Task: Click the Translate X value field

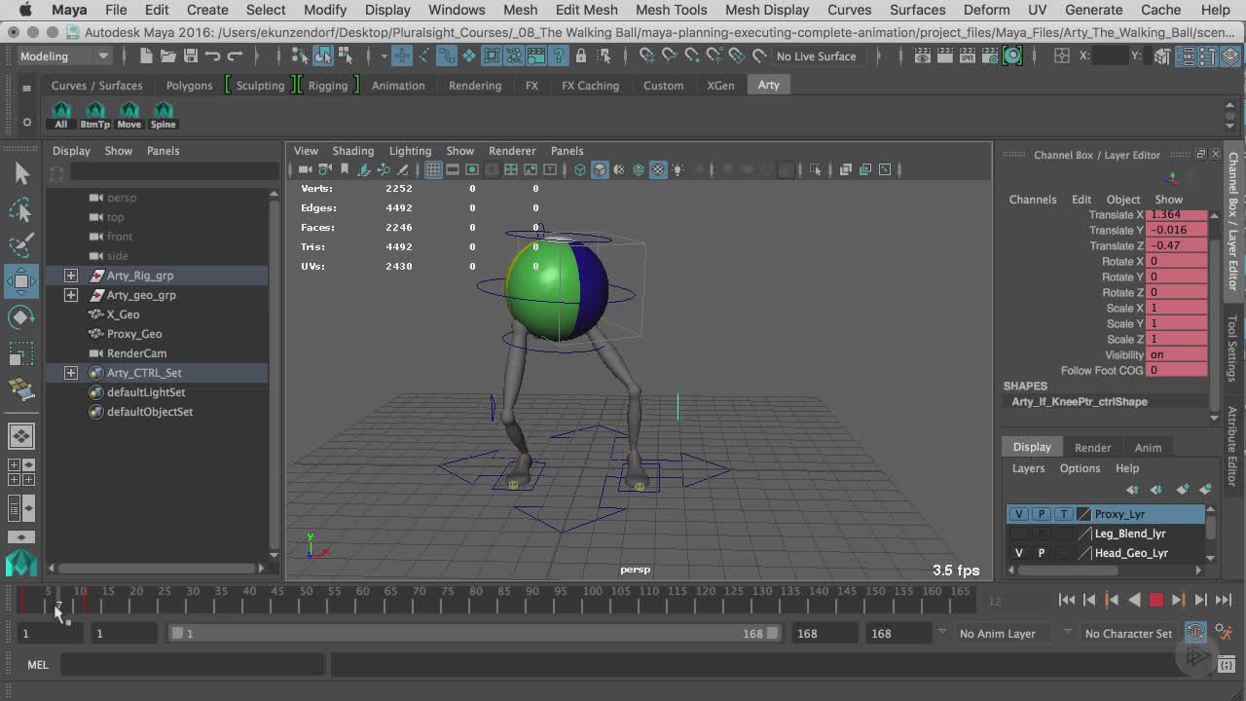Action: point(1178,215)
